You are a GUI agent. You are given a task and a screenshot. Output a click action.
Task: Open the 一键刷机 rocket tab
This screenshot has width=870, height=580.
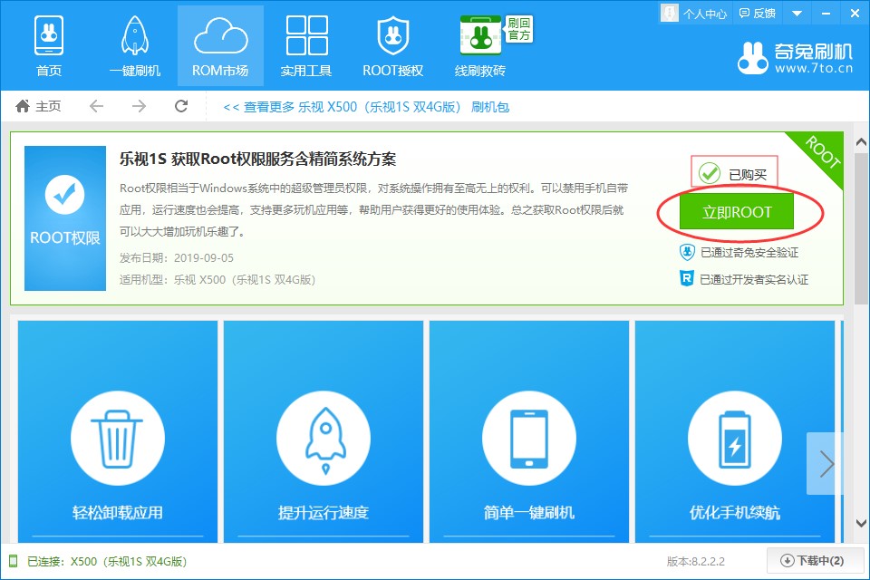135,46
